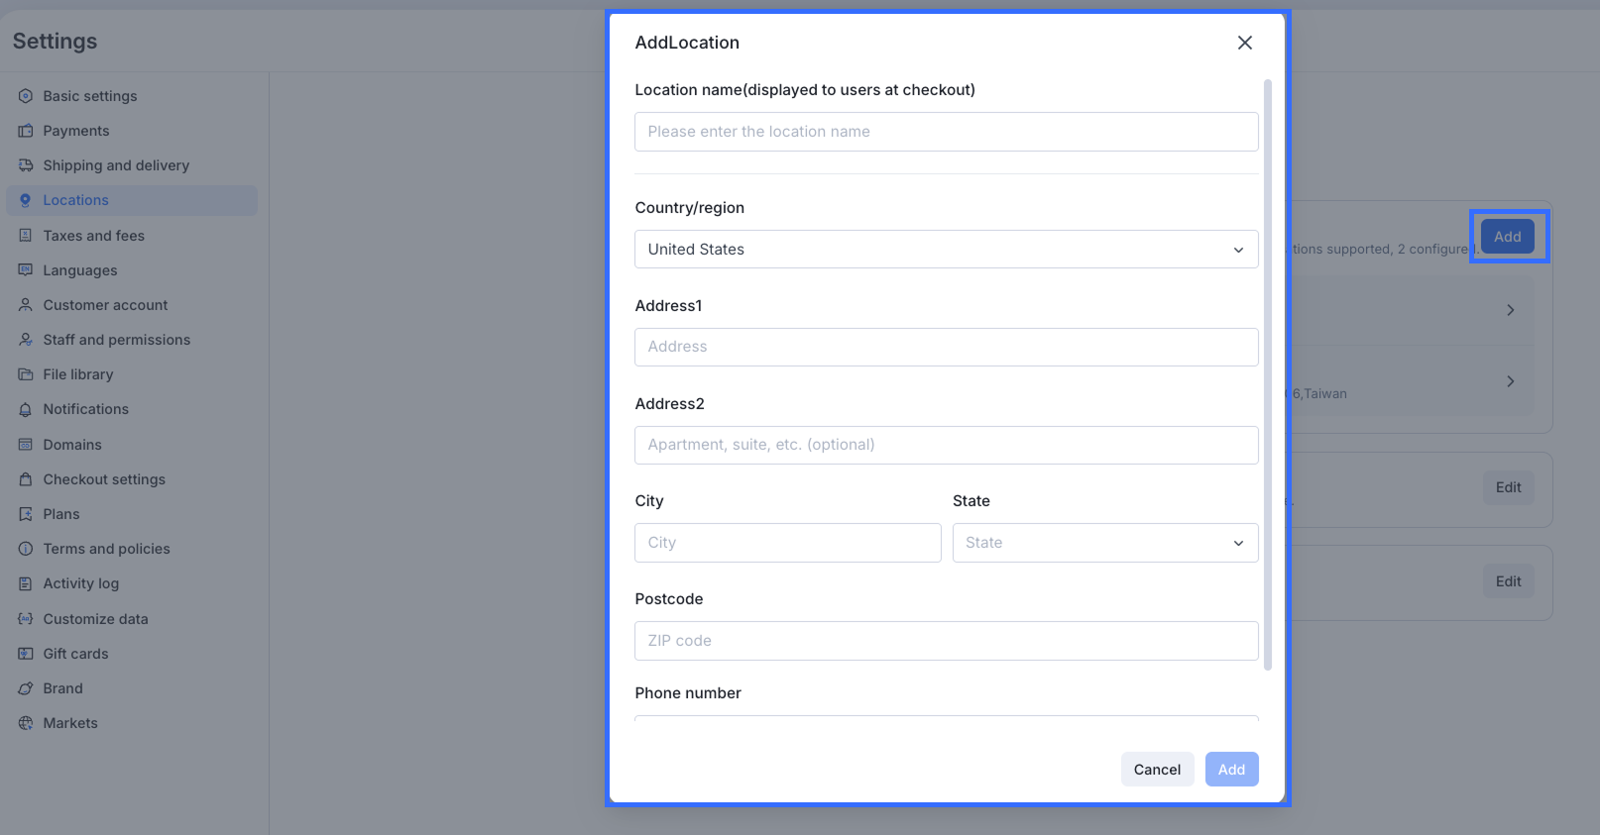Screen dimensions: 1600x835
Task: Click the Gift cards icon
Action: tap(26, 654)
